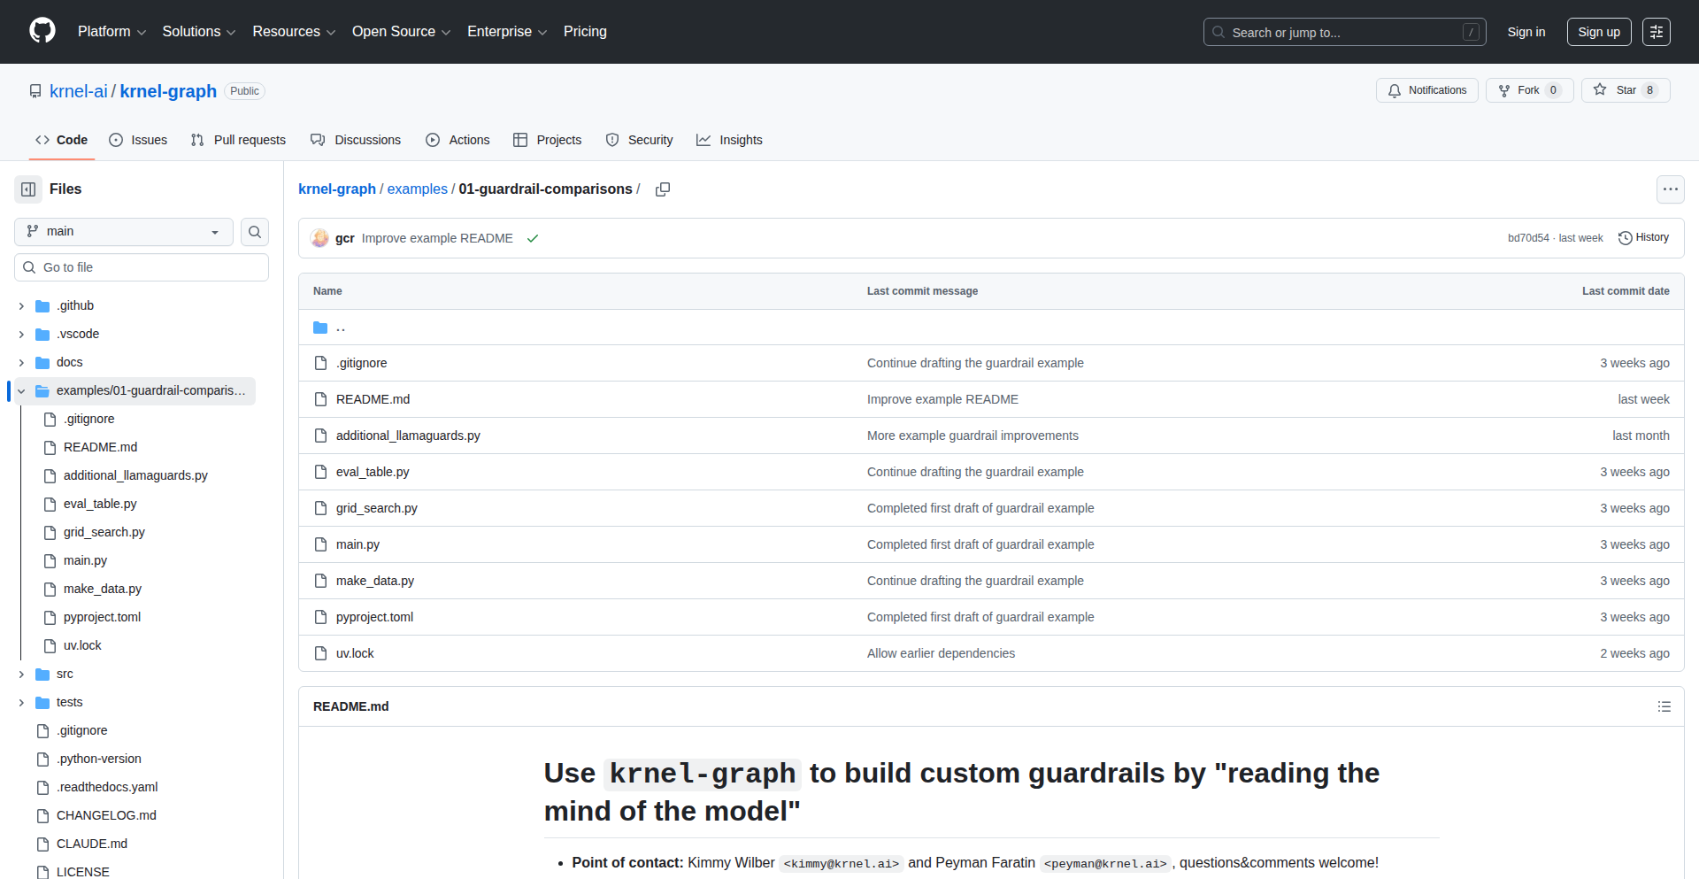Click the three-dots more options button
Viewport: 1699px width, 879px height.
coord(1670,189)
